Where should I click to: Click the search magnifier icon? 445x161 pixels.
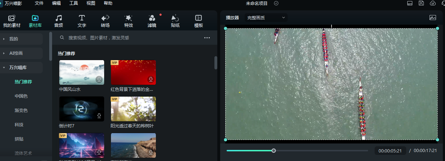pyautogui.click(x=62, y=38)
